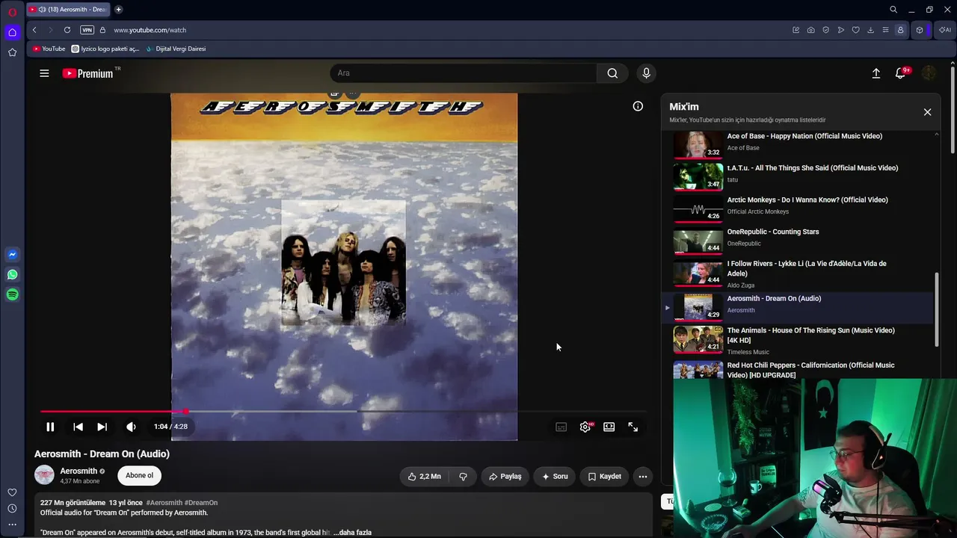Open the Aerosmith channel avatar
The height and width of the screenshot is (538, 957).
pos(44,475)
